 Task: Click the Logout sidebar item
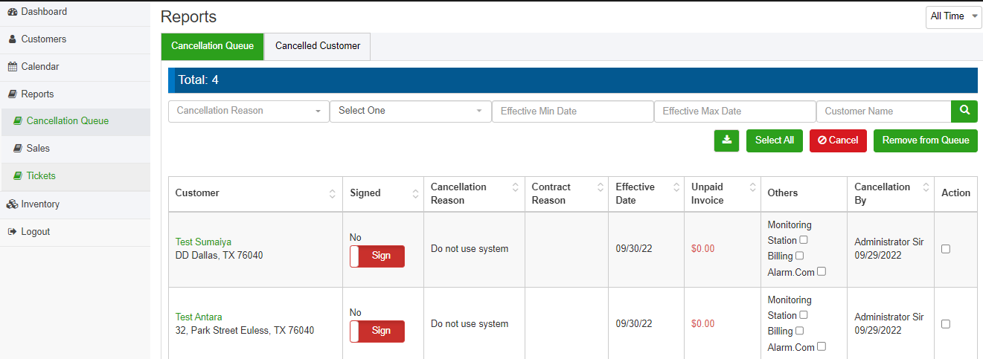coord(35,232)
